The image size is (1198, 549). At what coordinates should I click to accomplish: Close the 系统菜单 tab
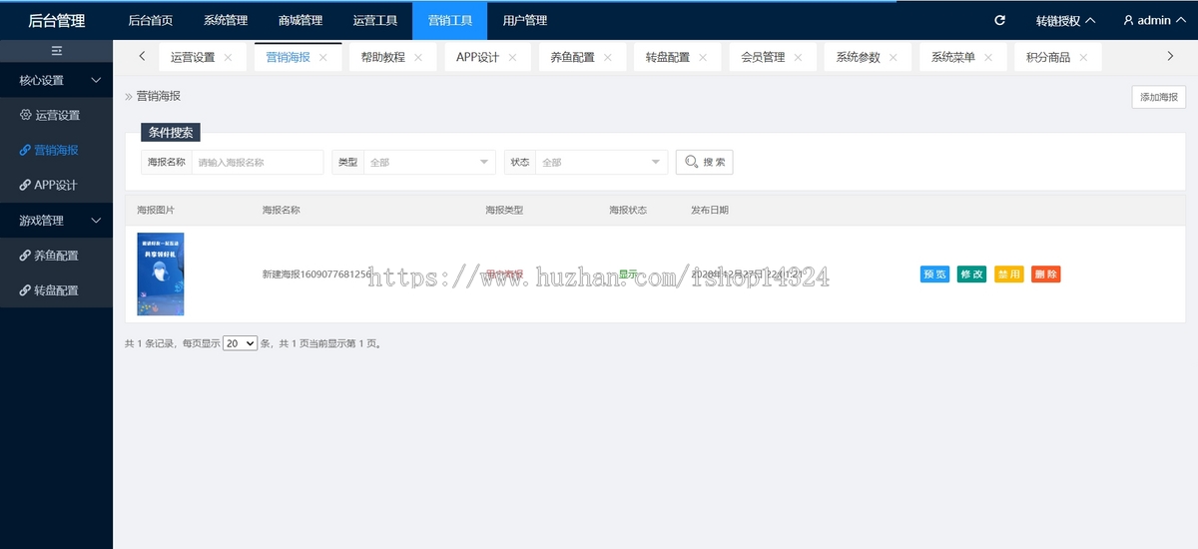(988, 58)
